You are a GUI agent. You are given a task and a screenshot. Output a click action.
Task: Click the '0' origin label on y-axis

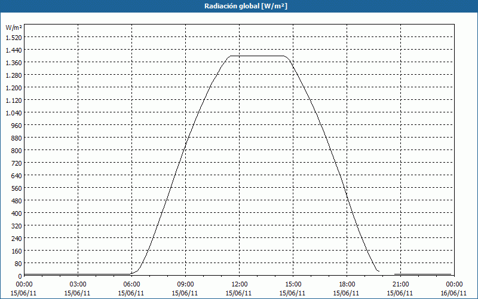[x=20, y=276]
